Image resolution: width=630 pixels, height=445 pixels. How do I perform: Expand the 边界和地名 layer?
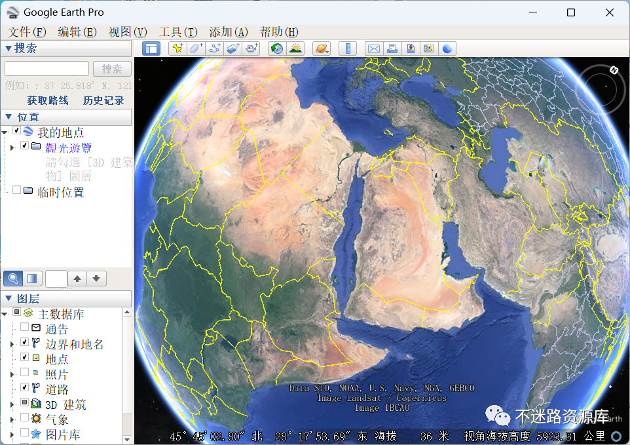[x=12, y=344]
